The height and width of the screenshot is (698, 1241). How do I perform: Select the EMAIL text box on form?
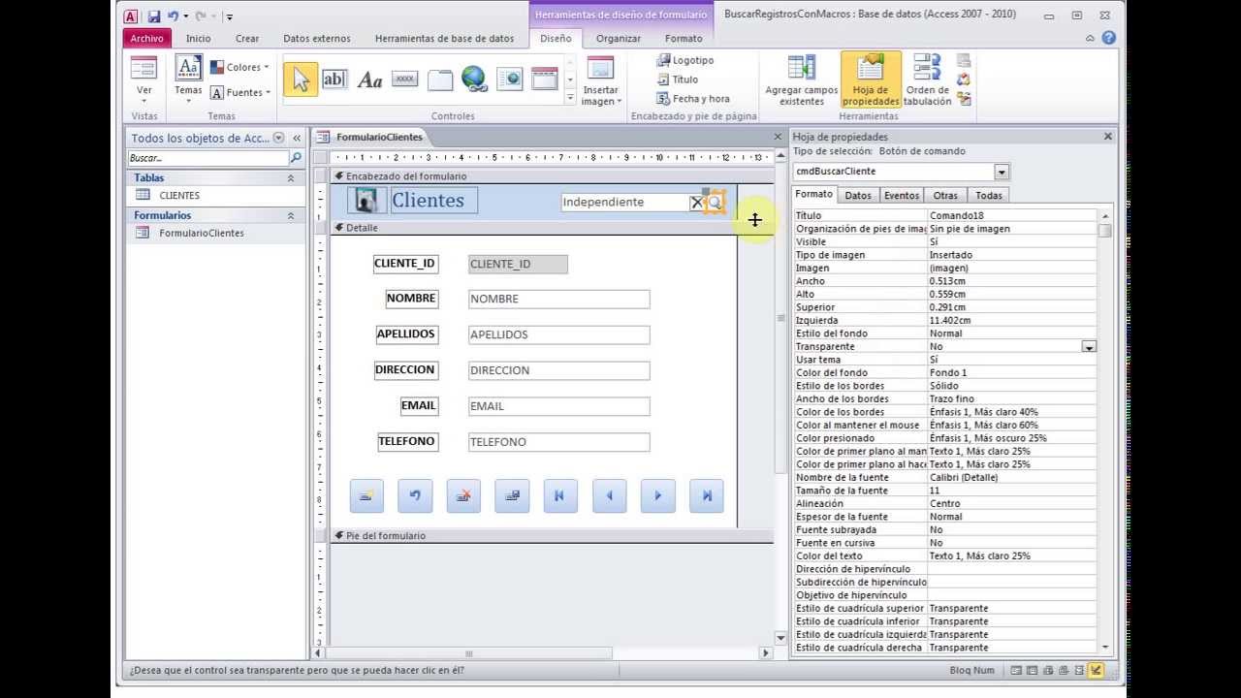[558, 406]
